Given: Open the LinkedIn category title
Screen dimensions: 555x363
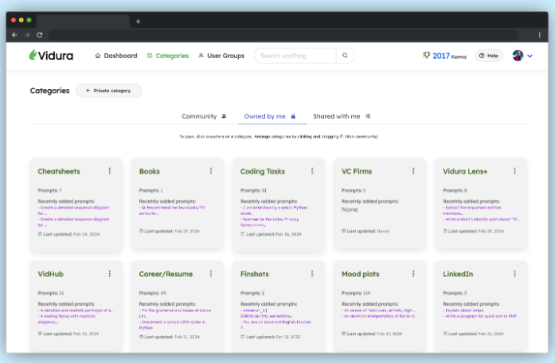Looking at the screenshot, I should [x=458, y=274].
